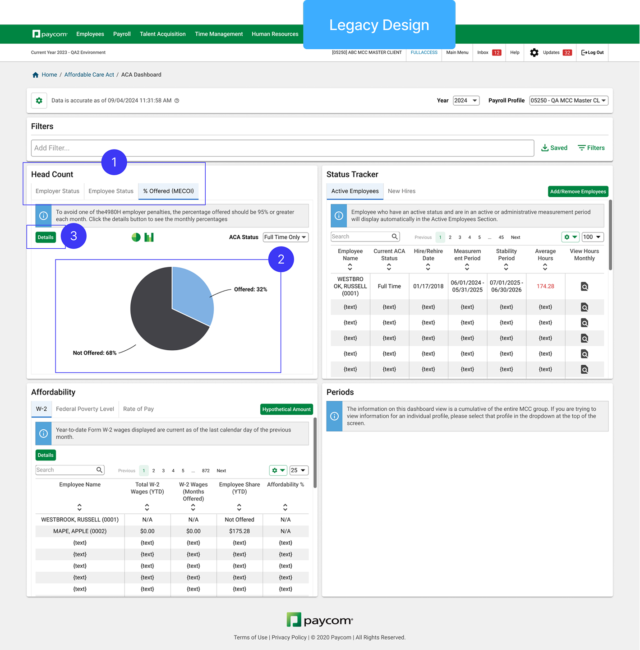This screenshot has width=640, height=650.
Task: Sort Status Tracker by Hire/Rehire Date
Action: pos(428,267)
